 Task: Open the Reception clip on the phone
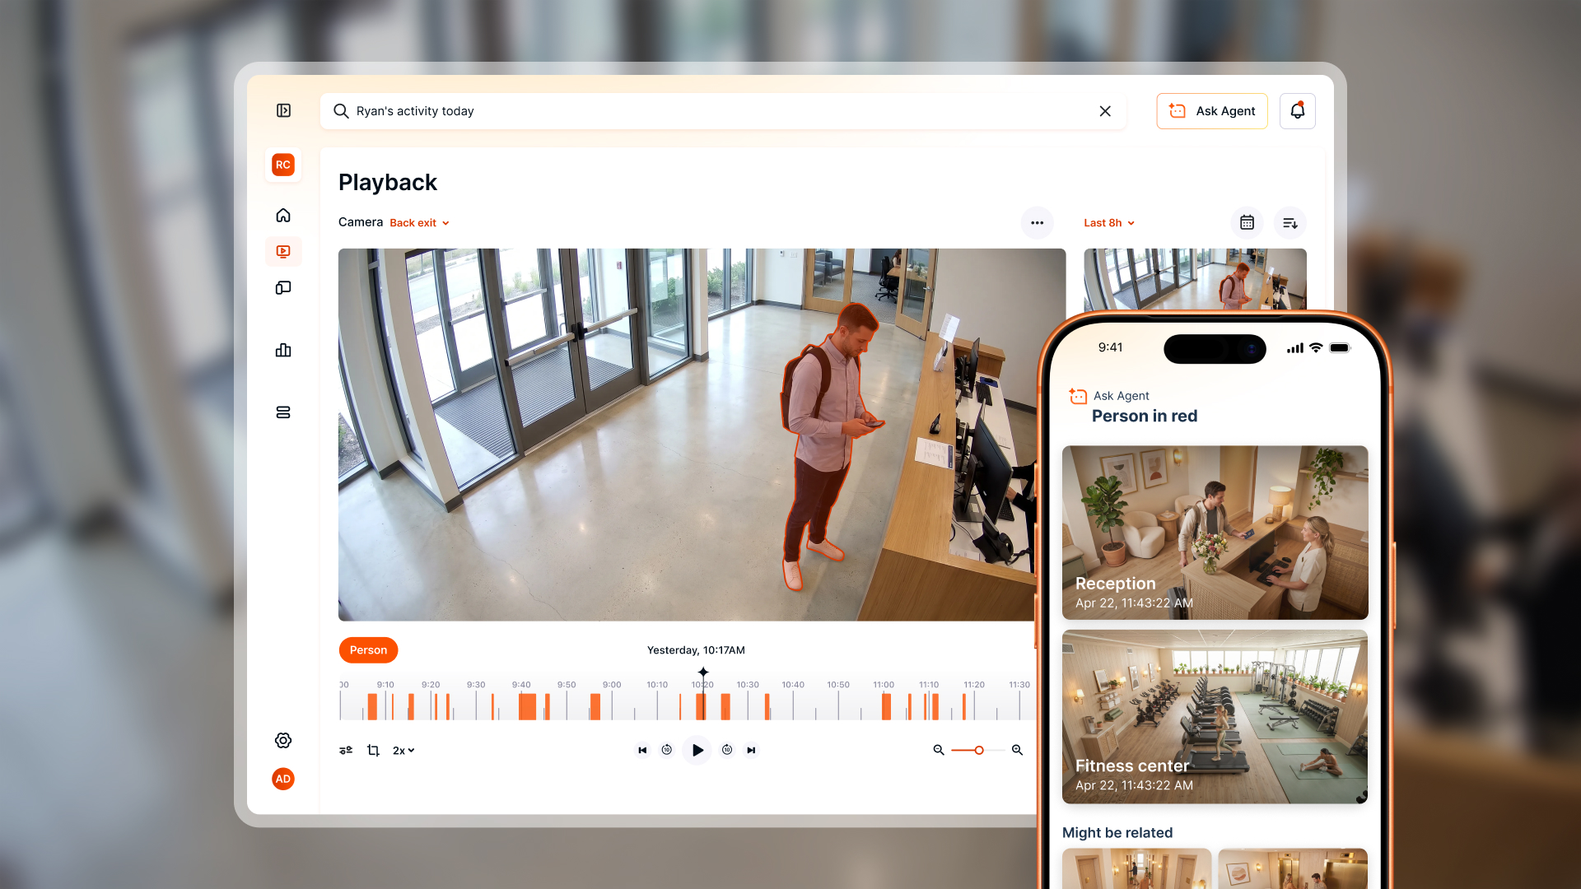pyautogui.click(x=1215, y=533)
